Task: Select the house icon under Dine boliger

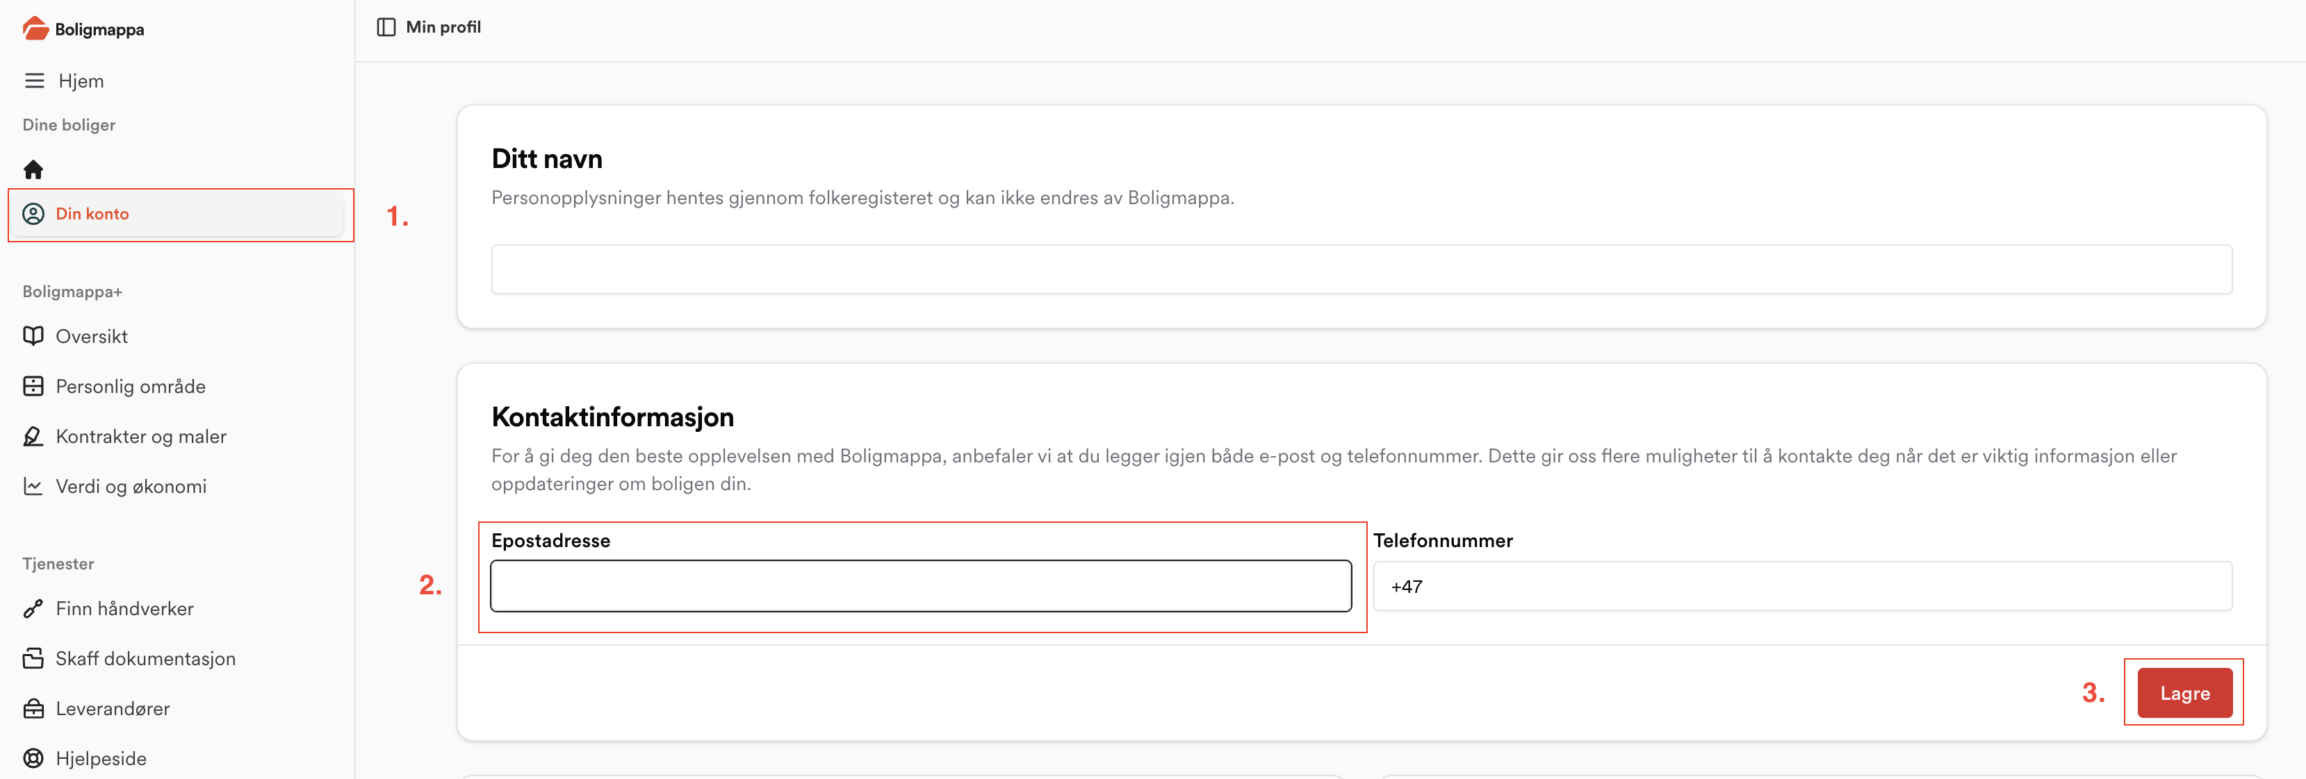Action: 33,169
